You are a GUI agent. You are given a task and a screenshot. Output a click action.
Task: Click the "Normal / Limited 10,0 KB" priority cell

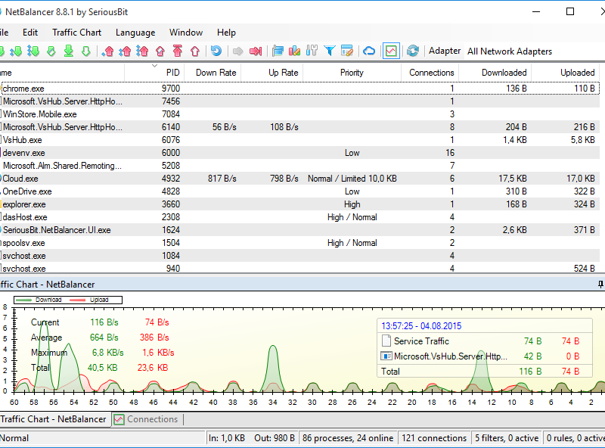(x=352, y=179)
